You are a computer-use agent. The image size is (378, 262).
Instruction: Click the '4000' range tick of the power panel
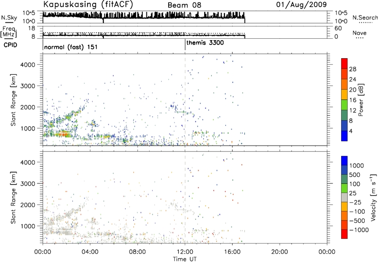pyautogui.click(x=28, y=65)
